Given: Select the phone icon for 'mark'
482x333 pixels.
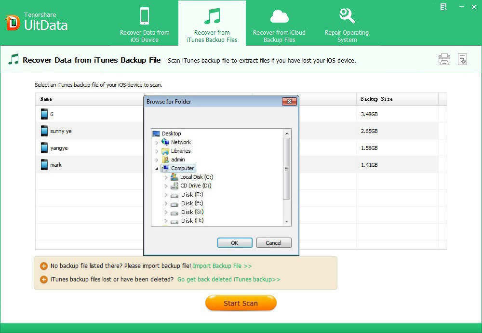Looking at the screenshot, I should pyautogui.click(x=44, y=164).
